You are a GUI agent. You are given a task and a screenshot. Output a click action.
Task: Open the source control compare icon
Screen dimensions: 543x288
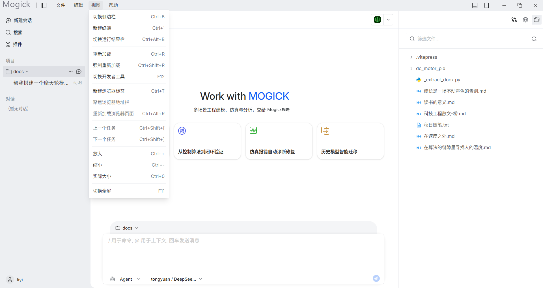pyautogui.click(x=514, y=20)
